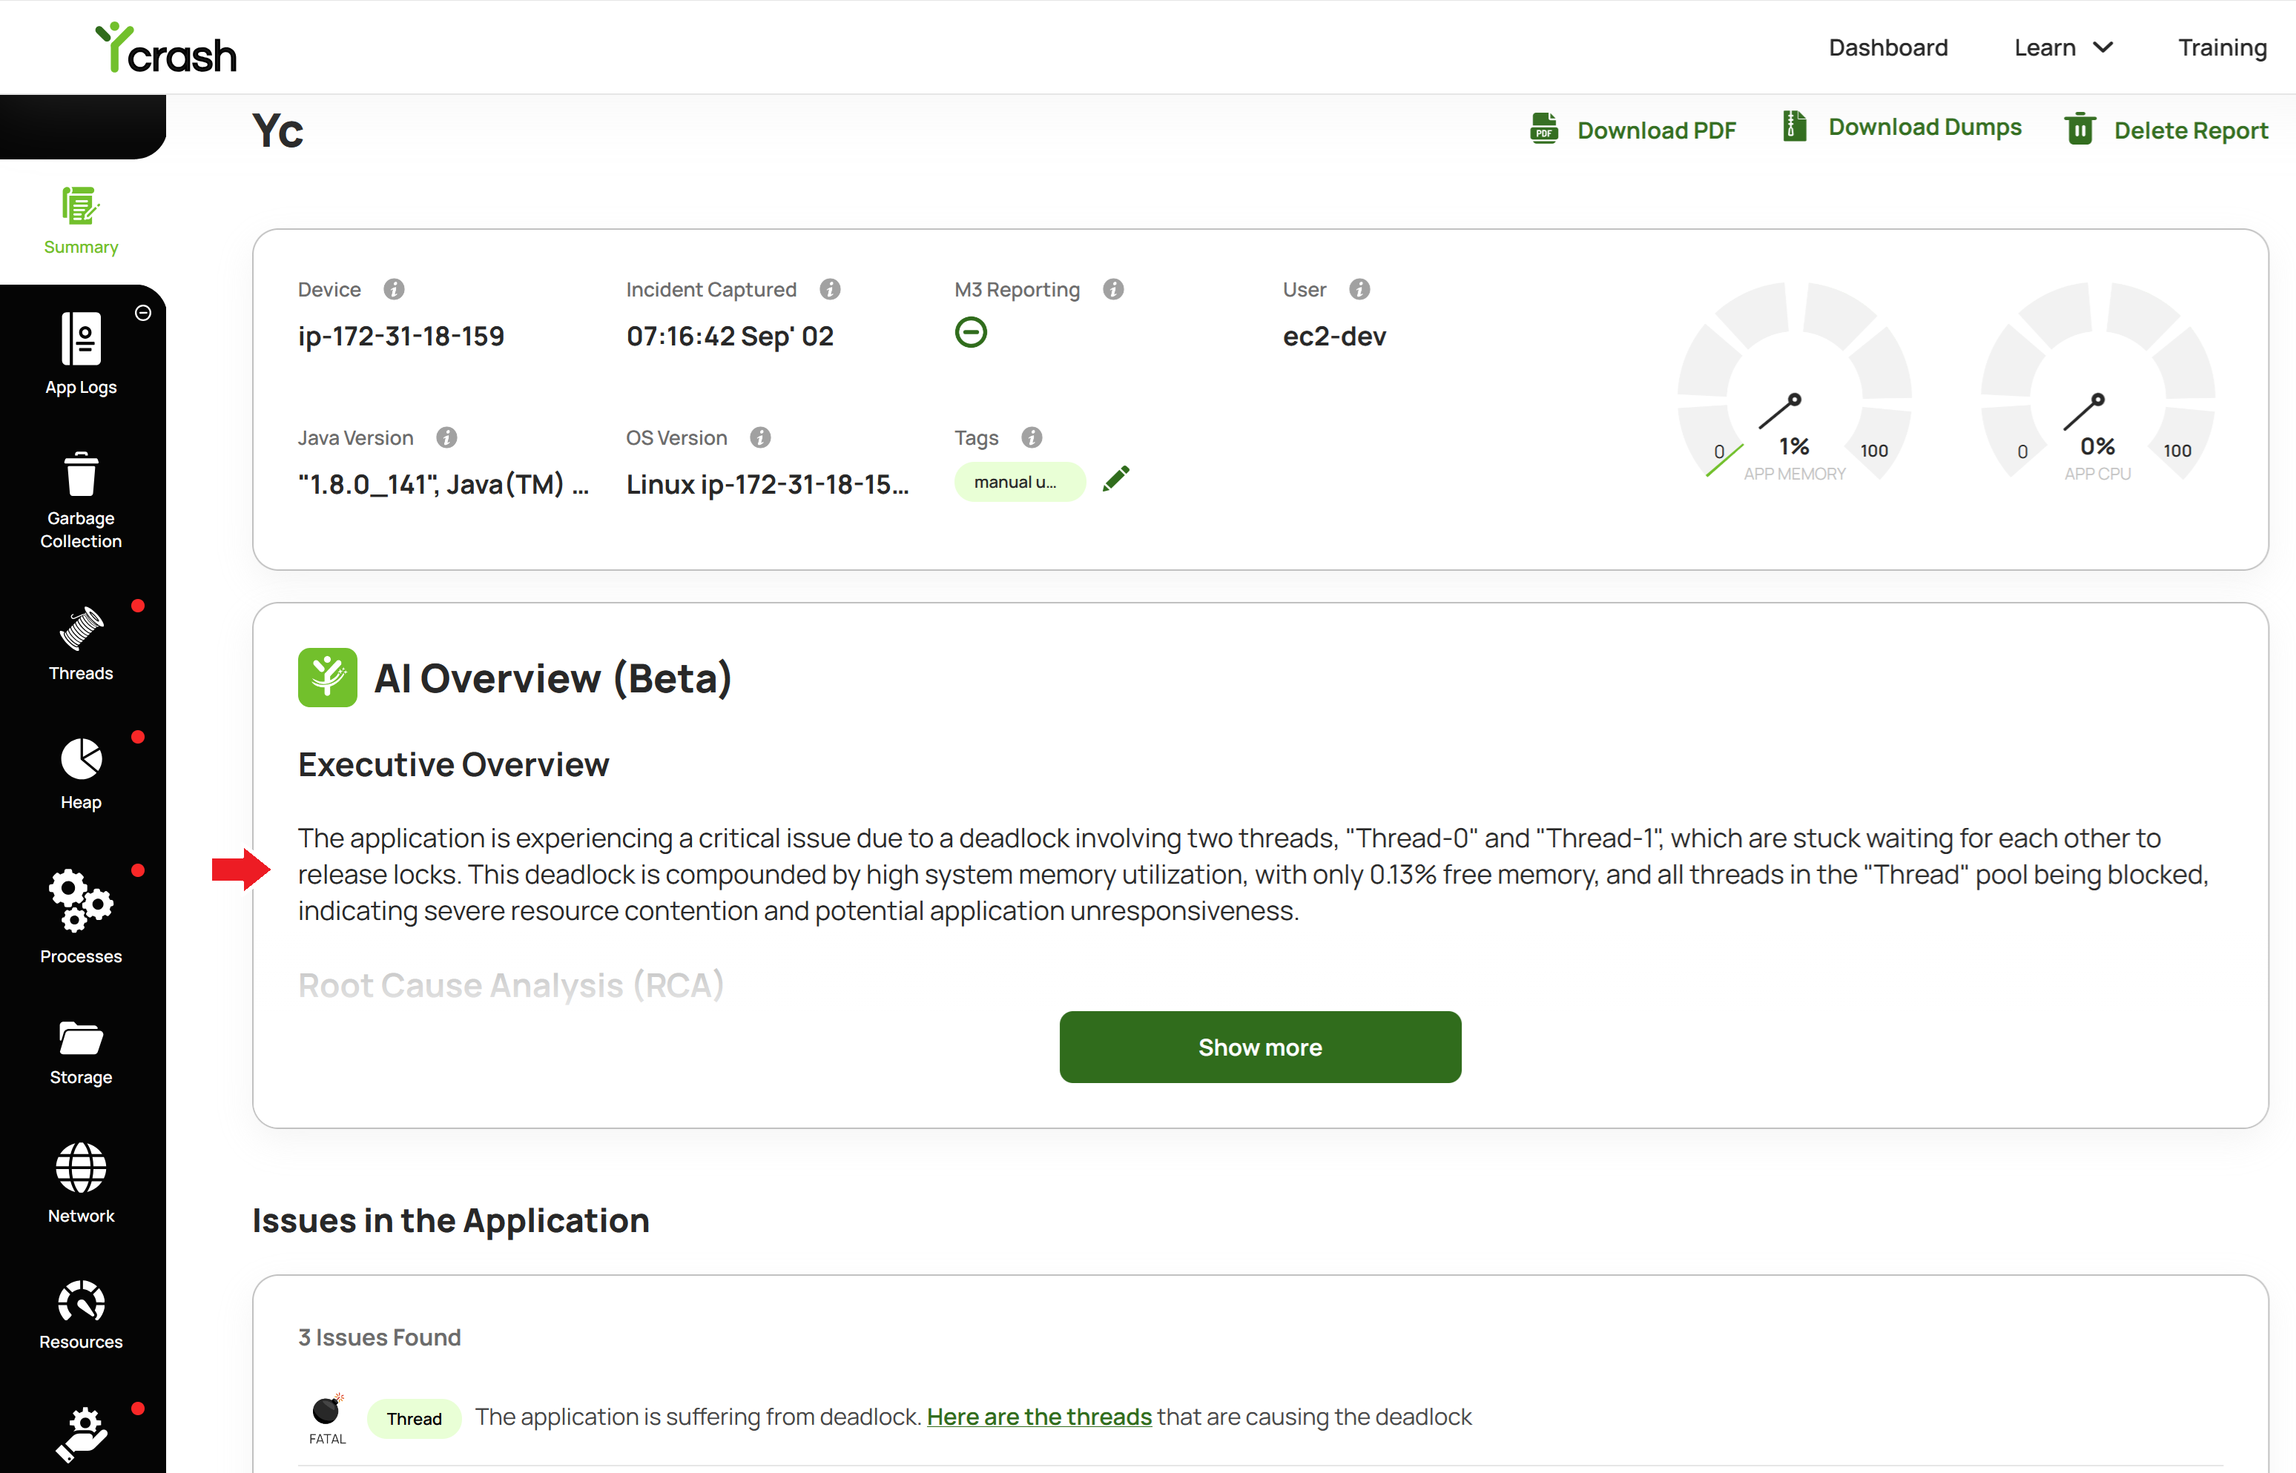Image resolution: width=2296 pixels, height=1473 pixels.
Task: Click the 'manual u...' tag chip
Action: click(x=1019, y=482)
